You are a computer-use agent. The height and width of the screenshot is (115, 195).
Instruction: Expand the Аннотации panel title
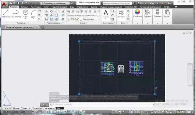coord(109,23)
